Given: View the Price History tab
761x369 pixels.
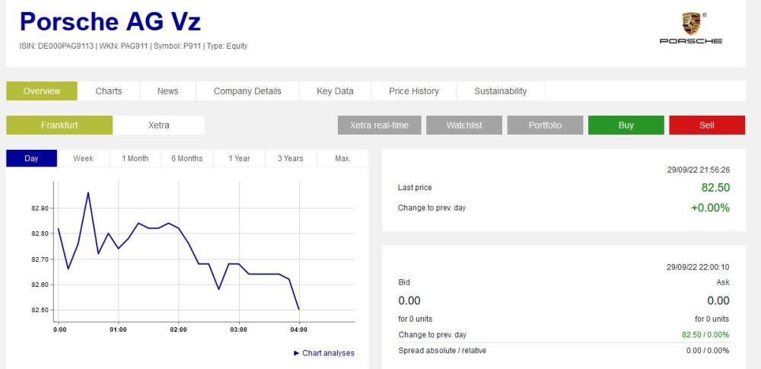Looking at the screenshot, I should (413, 91).
